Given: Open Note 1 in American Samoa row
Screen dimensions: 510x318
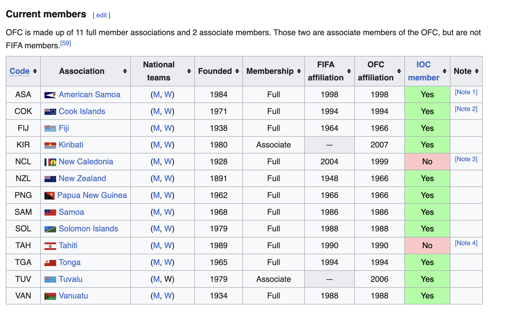Looking at the screenshot, I should pos(466,92).
